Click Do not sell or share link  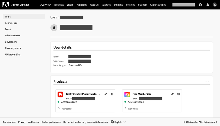[x=86, y=122]
